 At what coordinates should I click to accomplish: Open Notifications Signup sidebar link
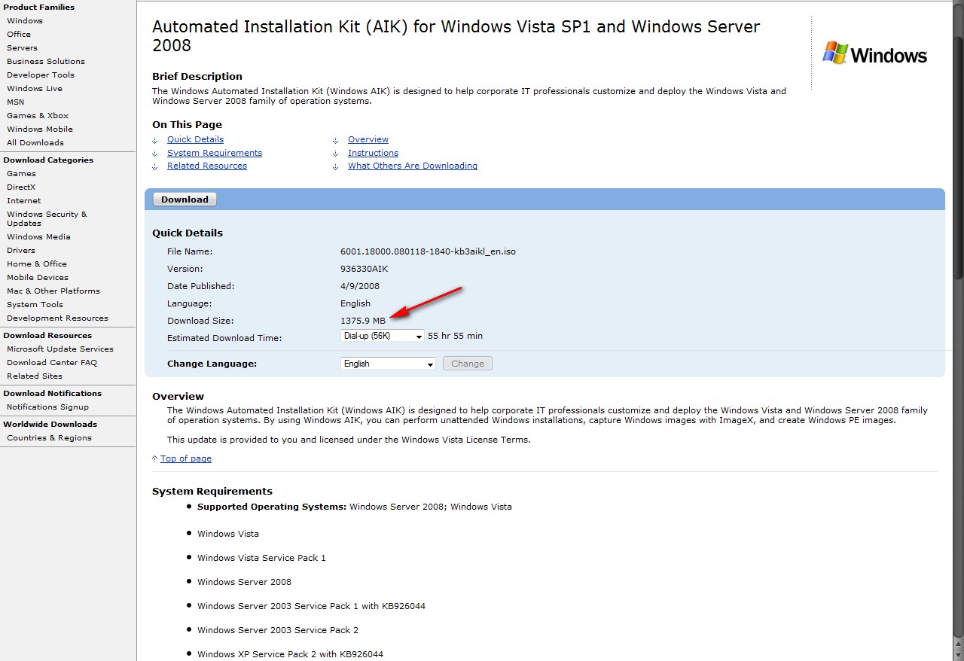tap(47, 407)
